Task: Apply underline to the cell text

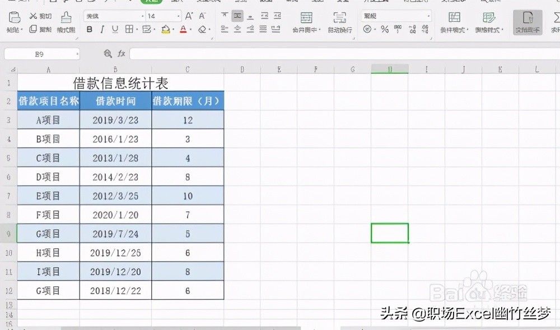Action: tap(114, 29)
